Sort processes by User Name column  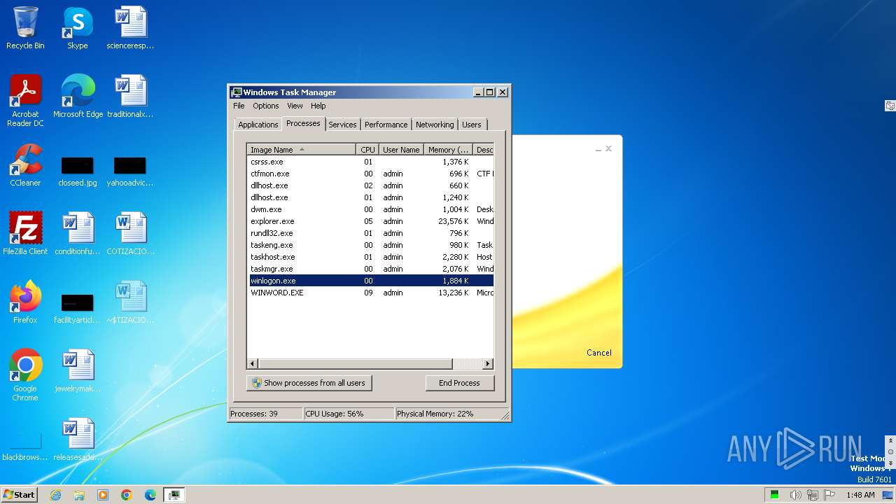(x=401, y=150)
